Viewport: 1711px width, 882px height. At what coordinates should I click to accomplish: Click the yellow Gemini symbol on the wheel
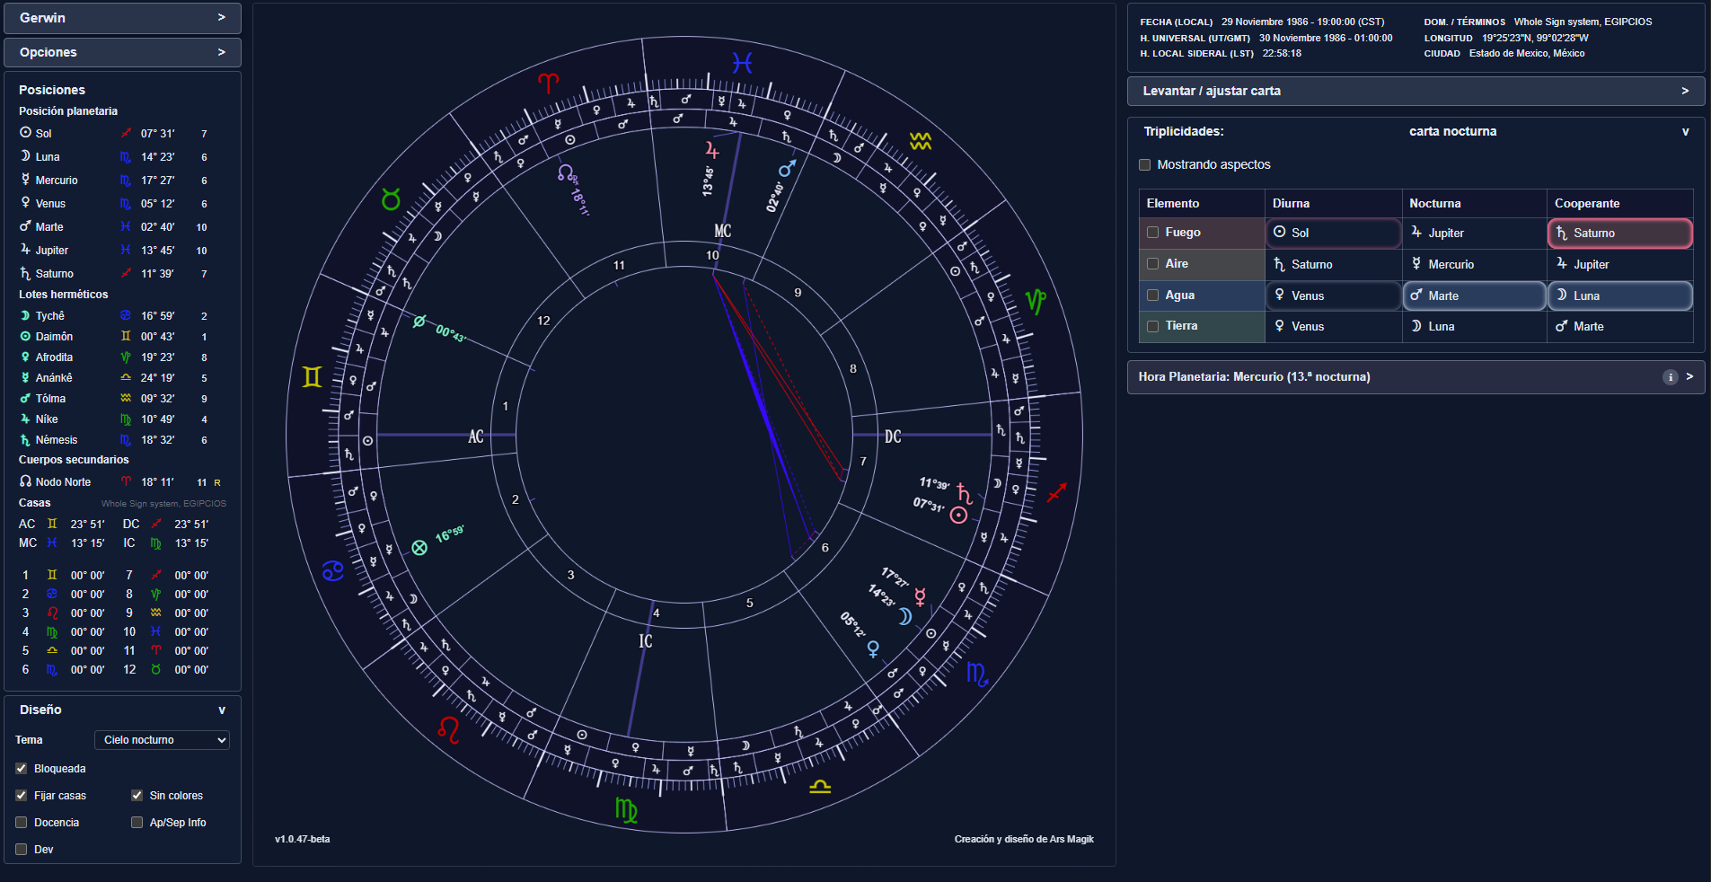pyautogui.click(x=312, y=376)
